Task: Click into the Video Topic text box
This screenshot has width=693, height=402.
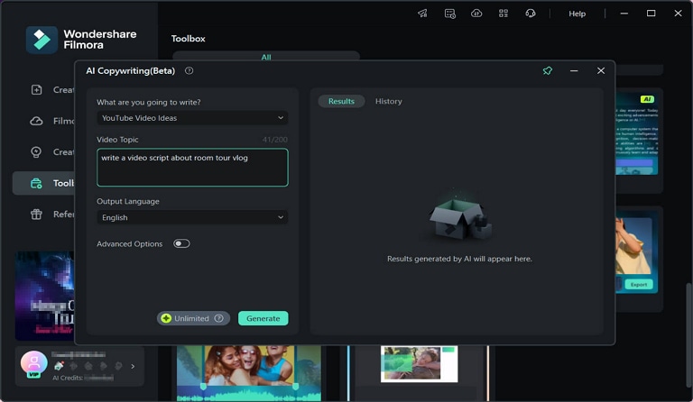Action: 192,168
